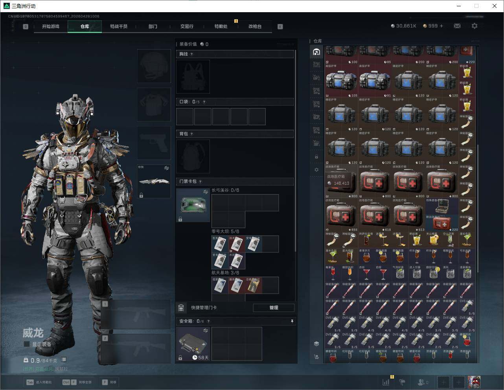Open the 门禁卡包 help question mark
This screenshot has width=504, height=390.
(200, 182)
